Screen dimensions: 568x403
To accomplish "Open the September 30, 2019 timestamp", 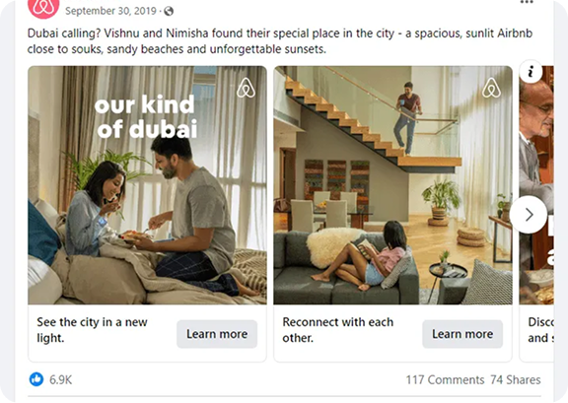I will tap(110, 11).
